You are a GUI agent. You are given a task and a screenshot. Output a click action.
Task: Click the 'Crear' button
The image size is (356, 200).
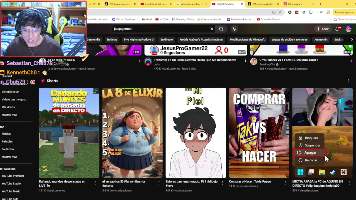[x=323, y=29]
